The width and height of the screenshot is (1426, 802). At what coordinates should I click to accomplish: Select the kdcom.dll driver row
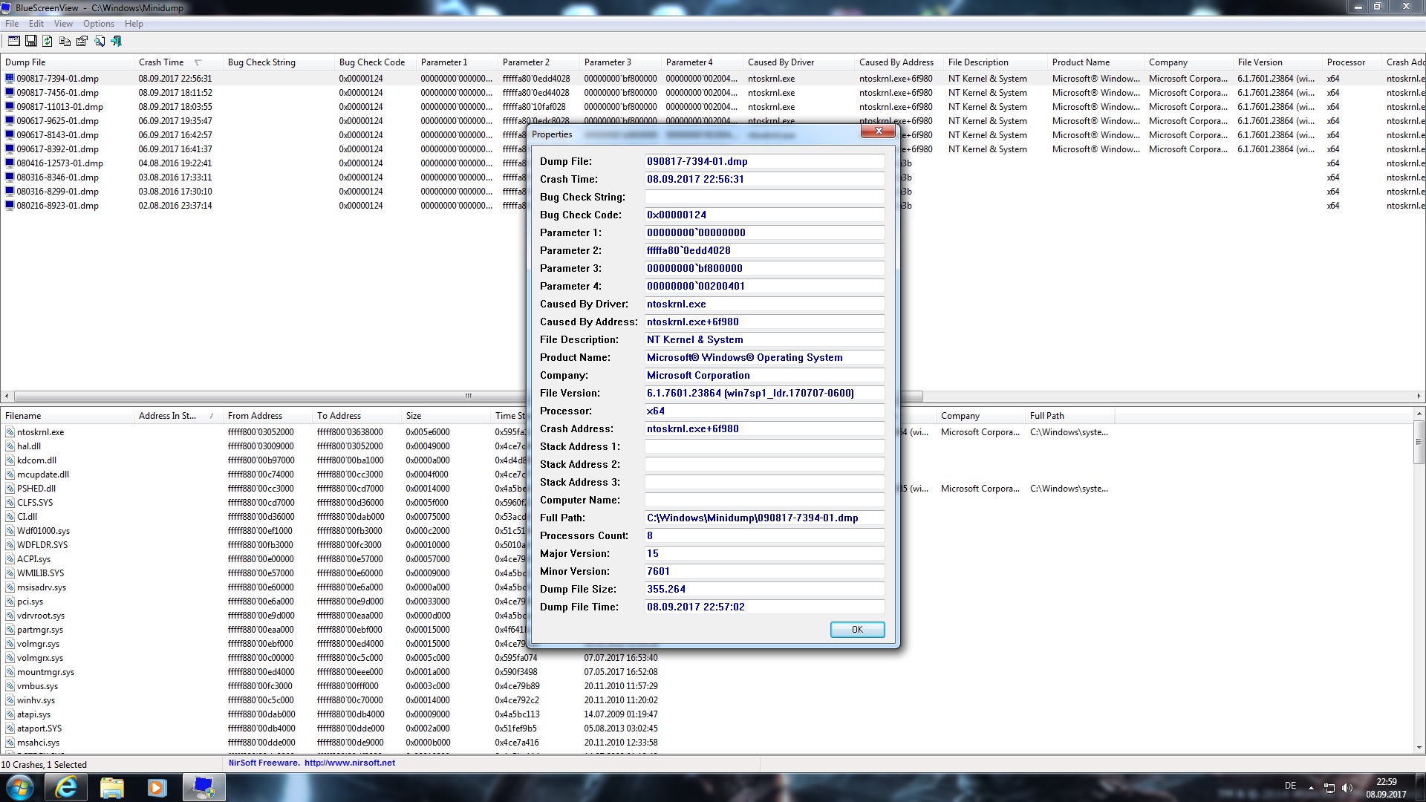[x=36, y=460]
